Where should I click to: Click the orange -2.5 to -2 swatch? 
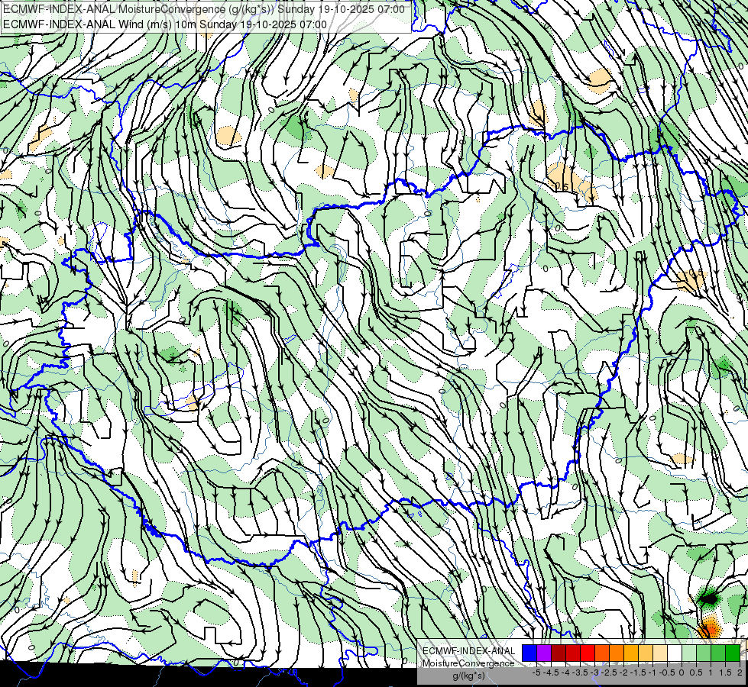pyautogui.click(x=617, y=653)
